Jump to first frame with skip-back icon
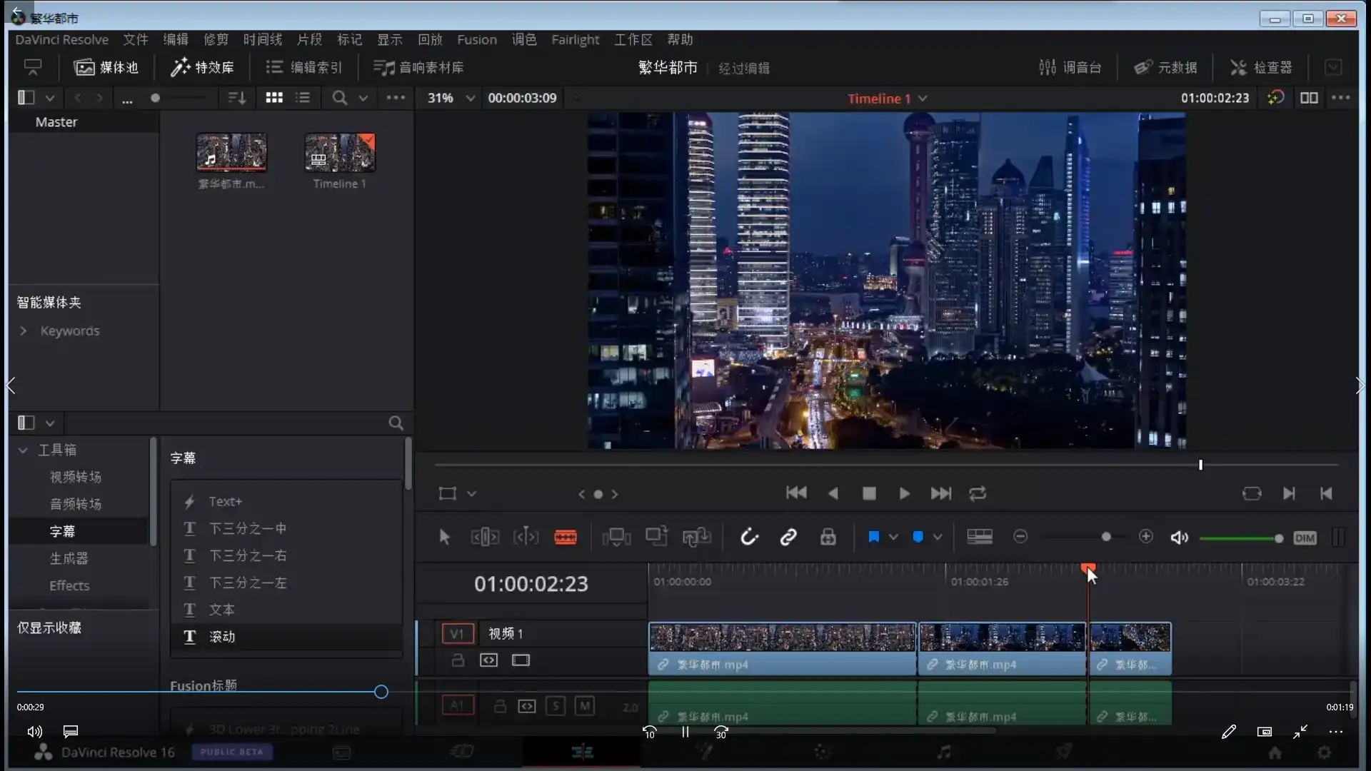Image resolution: width=1371 pixels, height=771 pixels. pyautogui.click(x=796, y=493)
